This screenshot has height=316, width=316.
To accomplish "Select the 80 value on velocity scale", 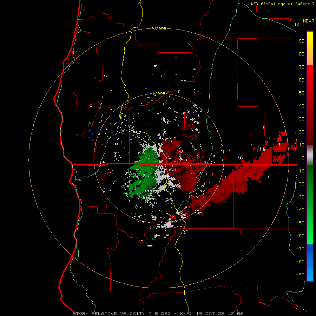I will 302,54.
